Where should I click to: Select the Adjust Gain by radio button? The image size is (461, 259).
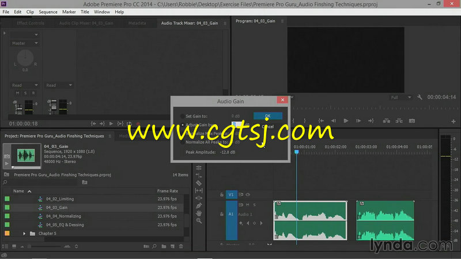(182, 125)
